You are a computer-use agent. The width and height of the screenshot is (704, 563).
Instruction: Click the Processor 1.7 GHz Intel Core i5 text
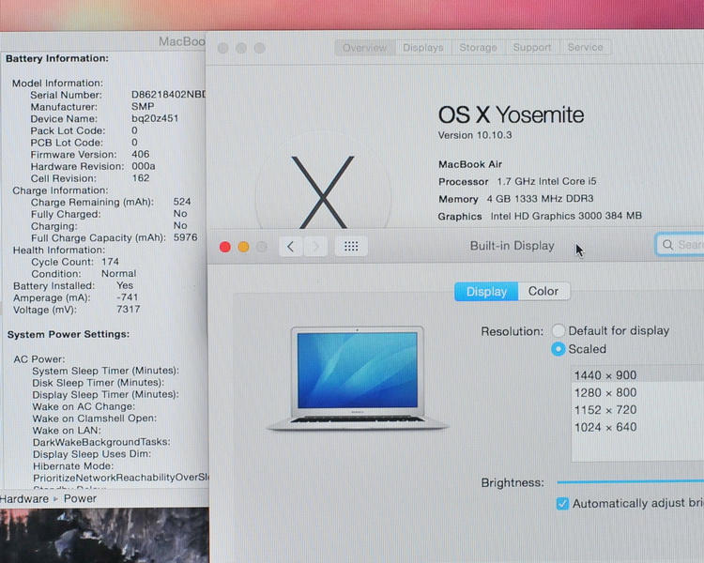(x=517, y=181)
